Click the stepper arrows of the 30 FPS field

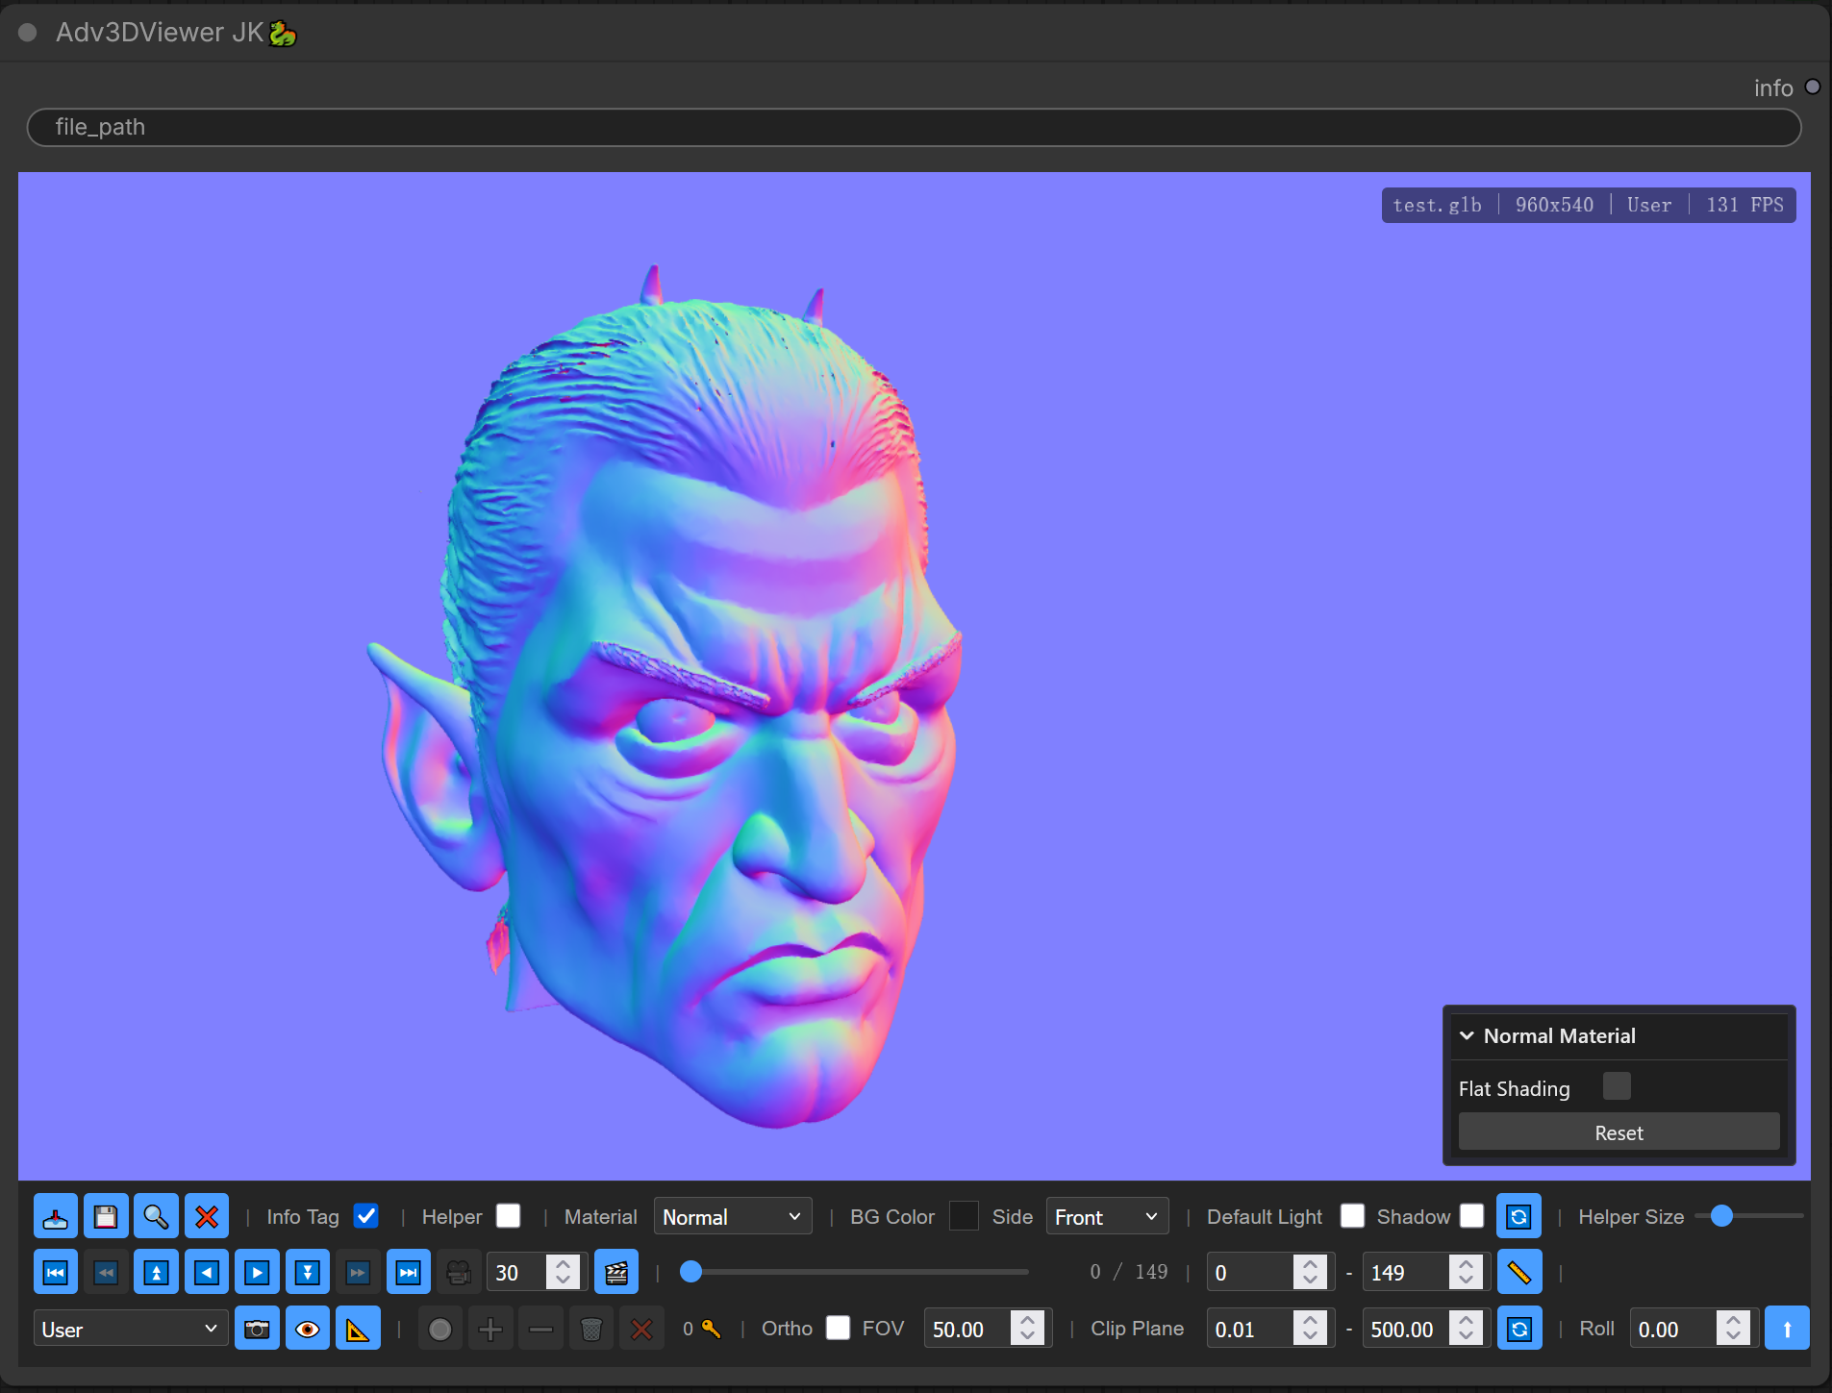(x=564, y=1272)
